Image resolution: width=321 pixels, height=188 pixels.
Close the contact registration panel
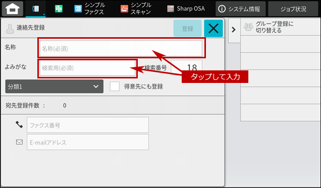click(x=213, y=28)
